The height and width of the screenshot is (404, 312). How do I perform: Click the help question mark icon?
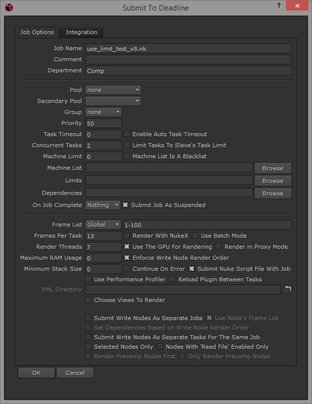tap(279, 6)
